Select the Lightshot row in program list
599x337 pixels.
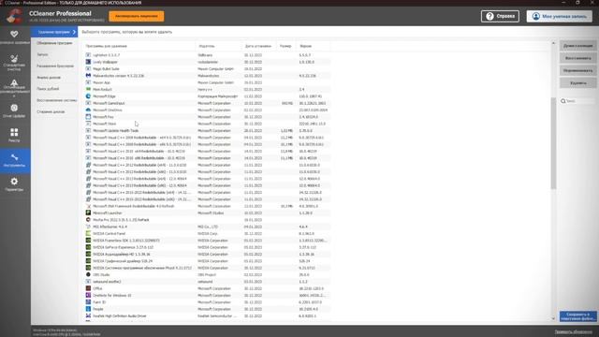207,55
